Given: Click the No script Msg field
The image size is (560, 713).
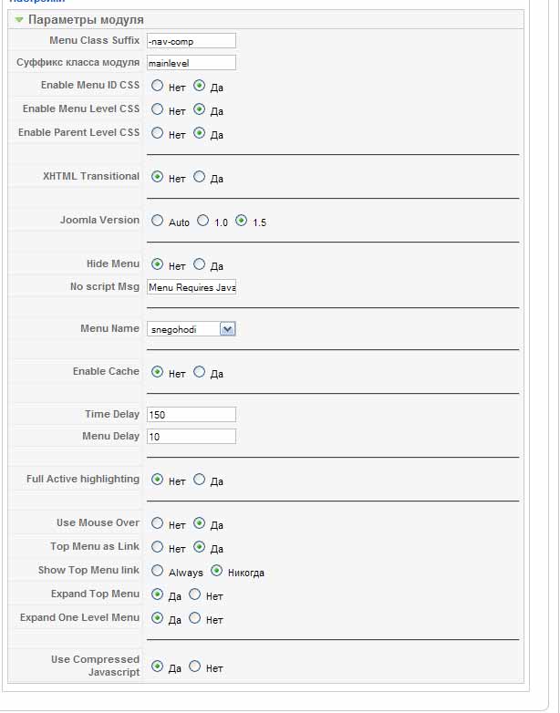Looking at the screenshot, I should click(191, 287).
